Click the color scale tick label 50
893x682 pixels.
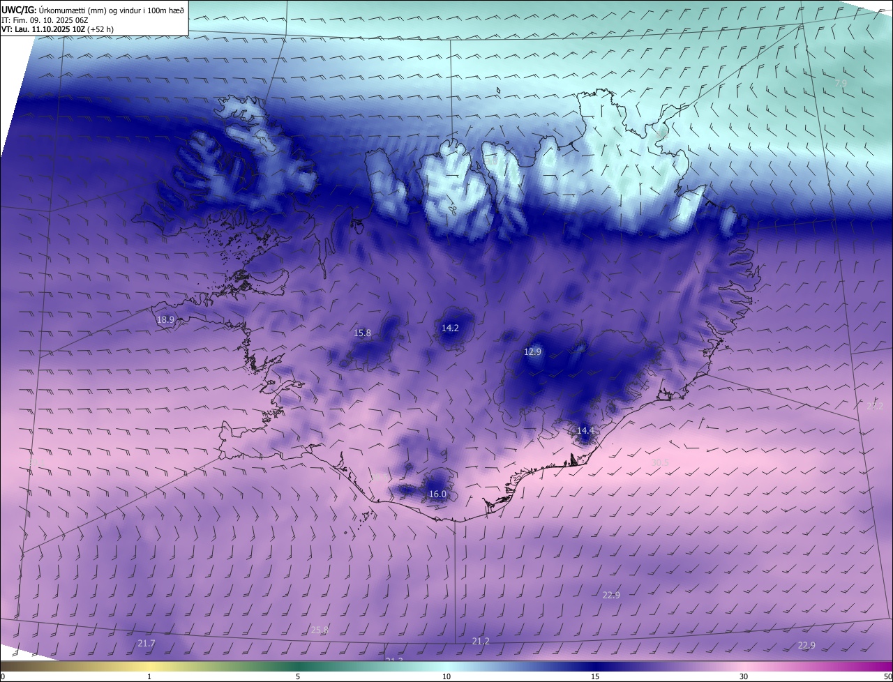(887, 677)
